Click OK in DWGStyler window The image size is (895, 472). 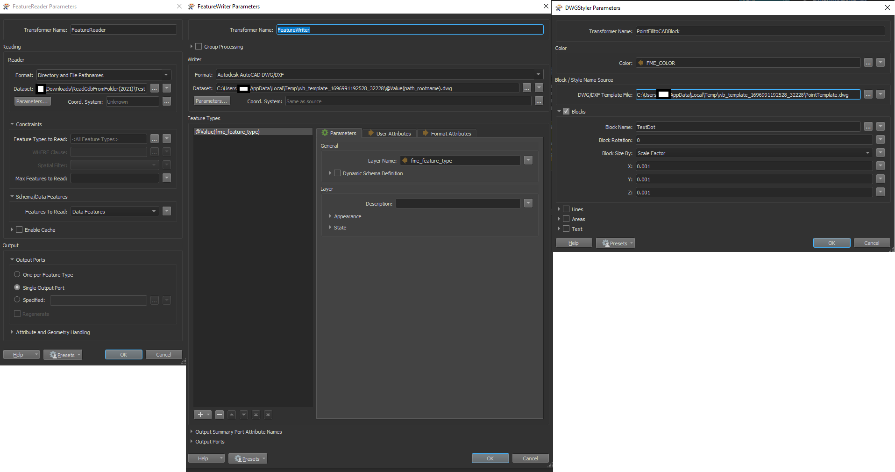832,243
